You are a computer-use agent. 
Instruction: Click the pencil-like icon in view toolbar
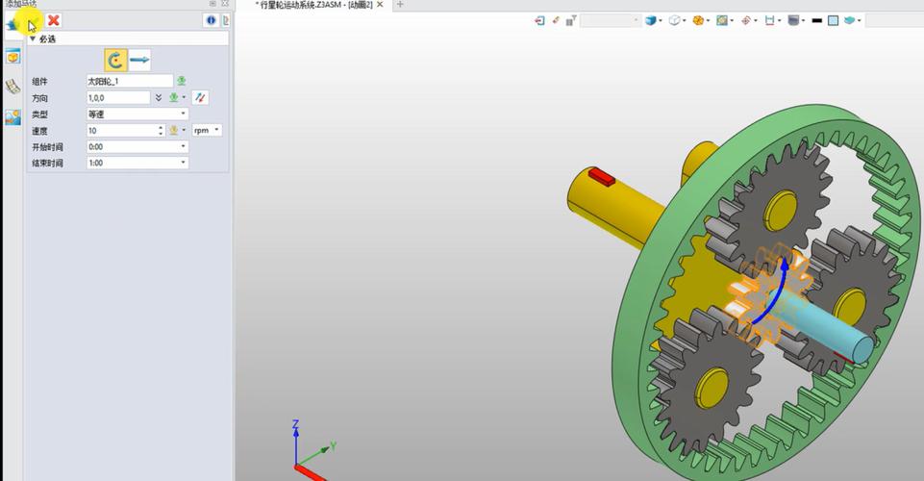click(555, 20)
